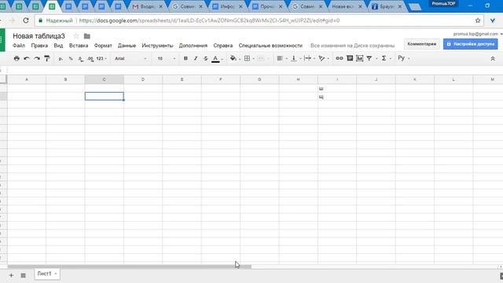Screen dimensions: 503x283
Task: Open the Дополнения menu
Action: [193, 46]
